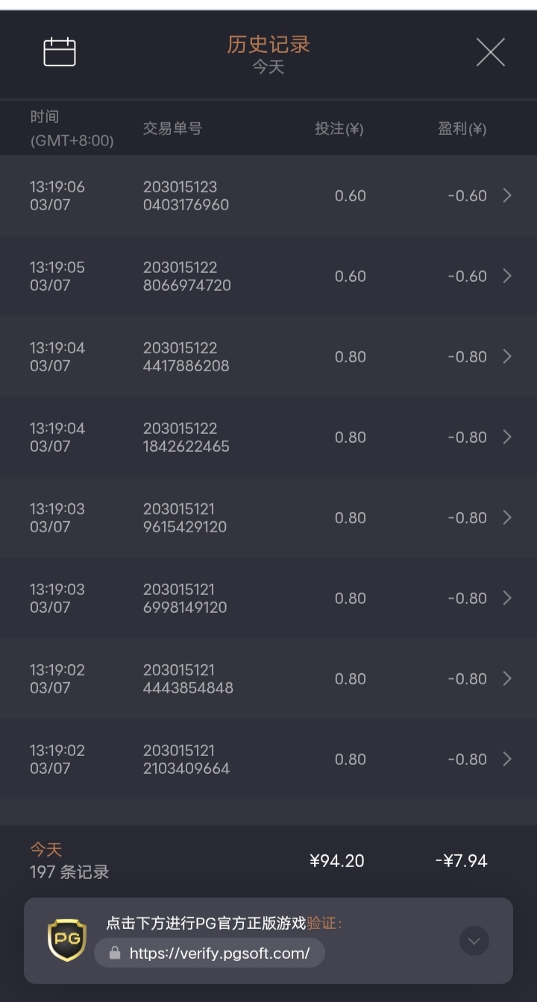Image resolution: width=537 pixels, height=1002 pixels.
Task: Click arrow for transaction ending 9615429120
Action: click(507, 517)
